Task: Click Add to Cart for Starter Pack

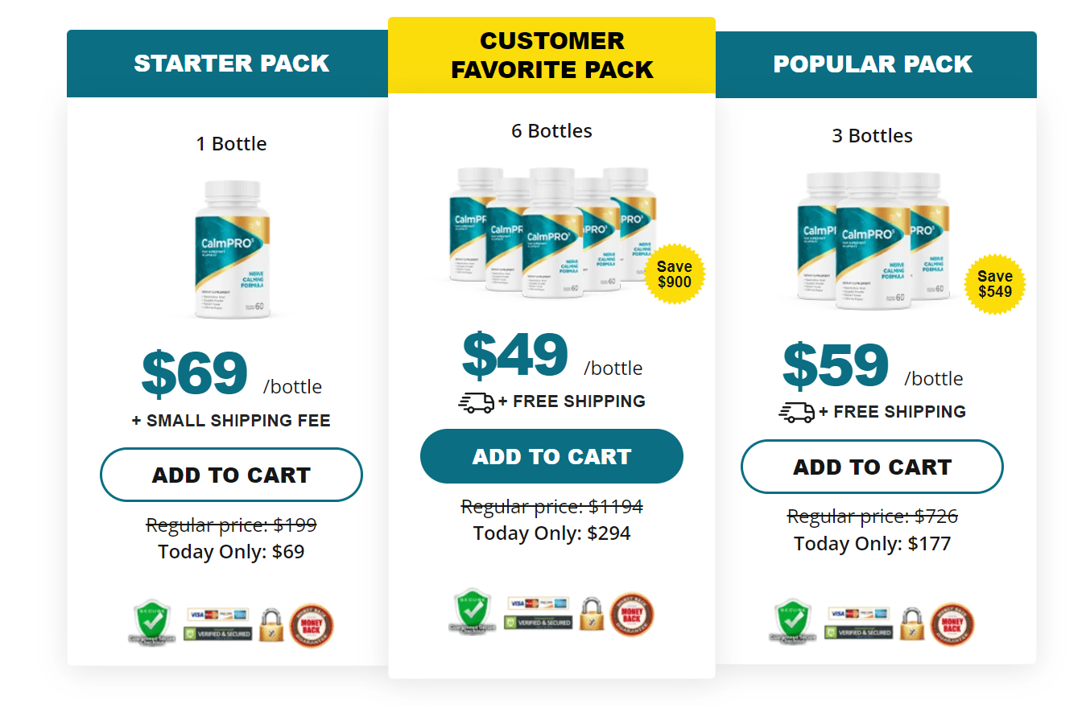Action: click(x=231, y=475)
